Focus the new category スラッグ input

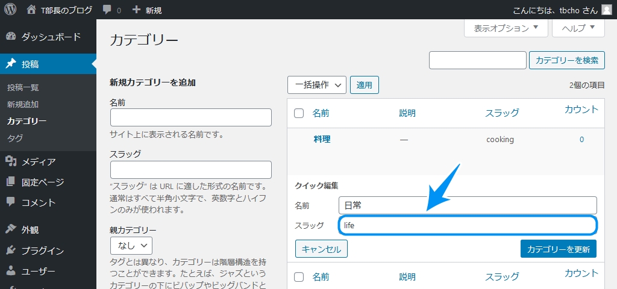pos(191,169)
